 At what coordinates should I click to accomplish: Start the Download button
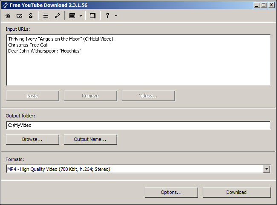237,192
